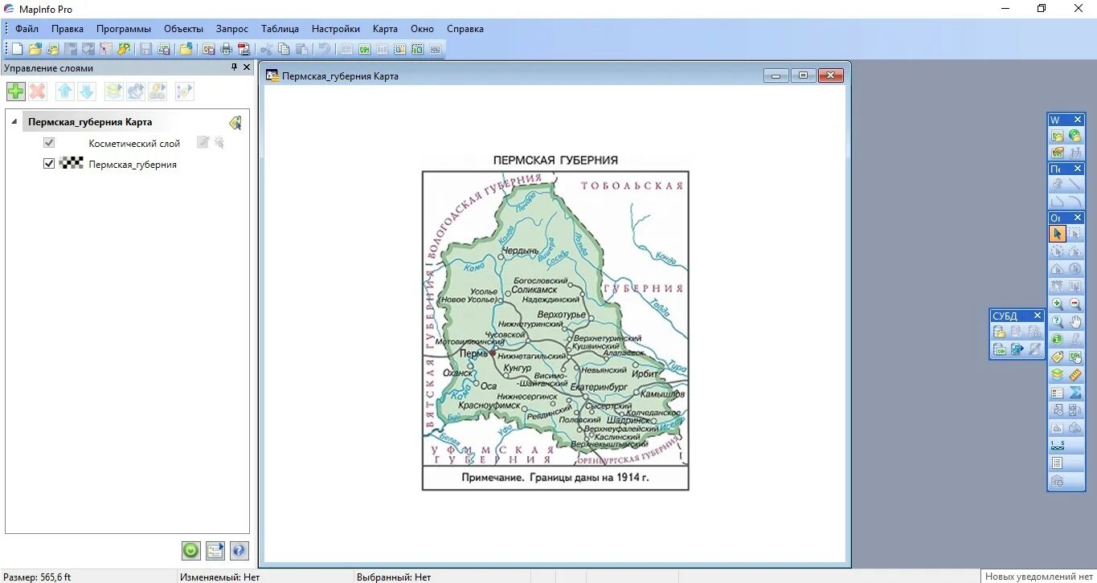Click Новых уведомлений нет notification text
Image resolution: width=1097 pixels, height=583 pixels.
point(1038,577)
